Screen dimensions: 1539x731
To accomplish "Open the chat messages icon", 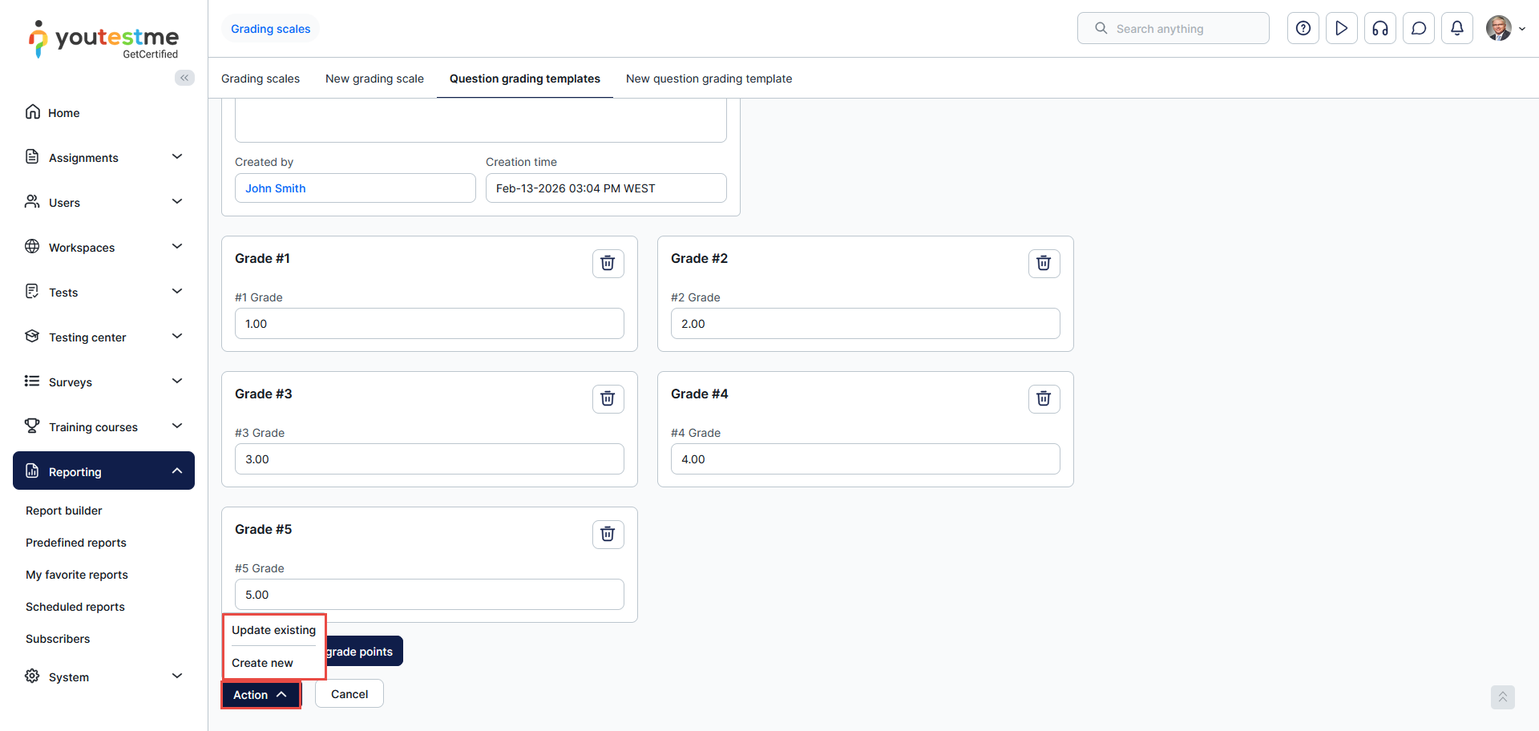I will pos(1418,29).
